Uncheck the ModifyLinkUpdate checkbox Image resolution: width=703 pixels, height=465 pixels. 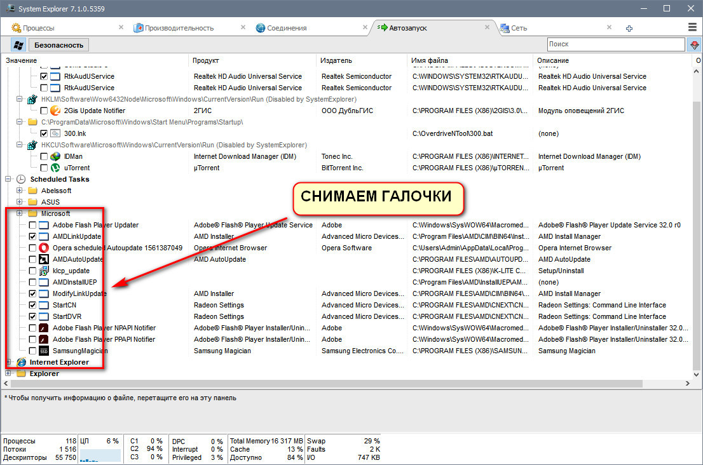pos(32,294)
